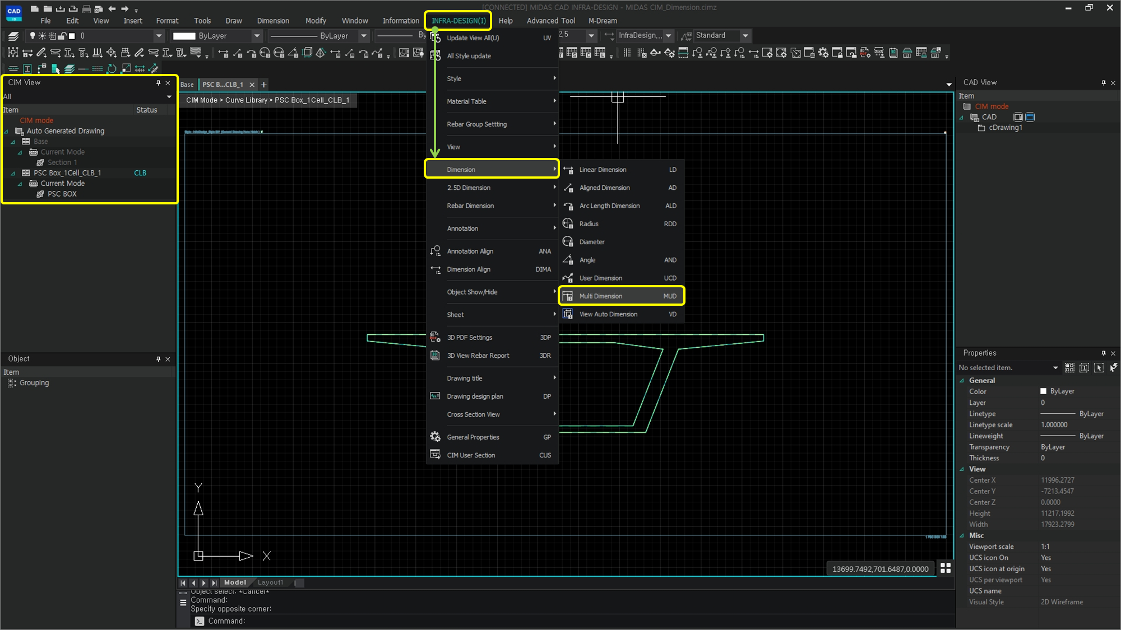Click the Undo arrow icon
This screenshot has width=1121, height=630.
pyautogui.click(x=112, y=8)
